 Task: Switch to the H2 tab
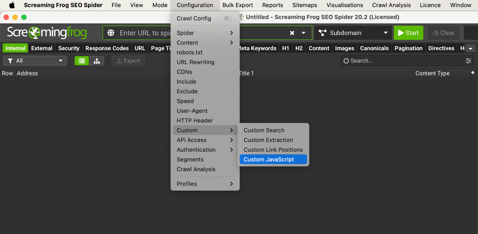pos(299,48)
